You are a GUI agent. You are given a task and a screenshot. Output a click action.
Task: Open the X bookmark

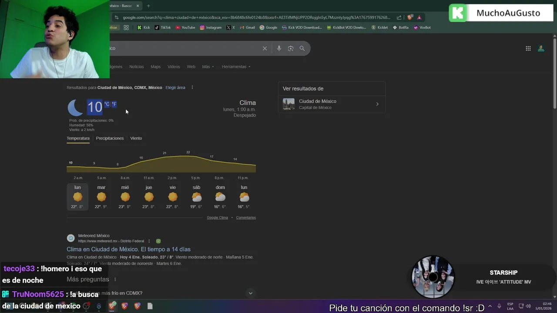pyautogui.click(x=231, y=27)
